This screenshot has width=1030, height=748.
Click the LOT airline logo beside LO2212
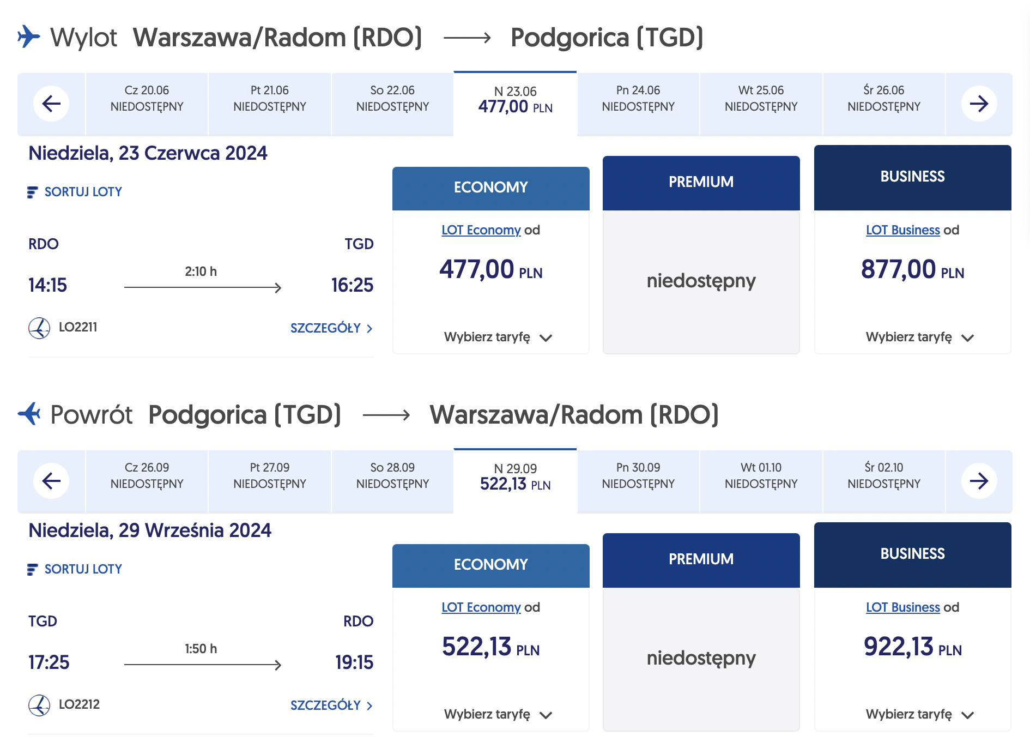(39, 705)
